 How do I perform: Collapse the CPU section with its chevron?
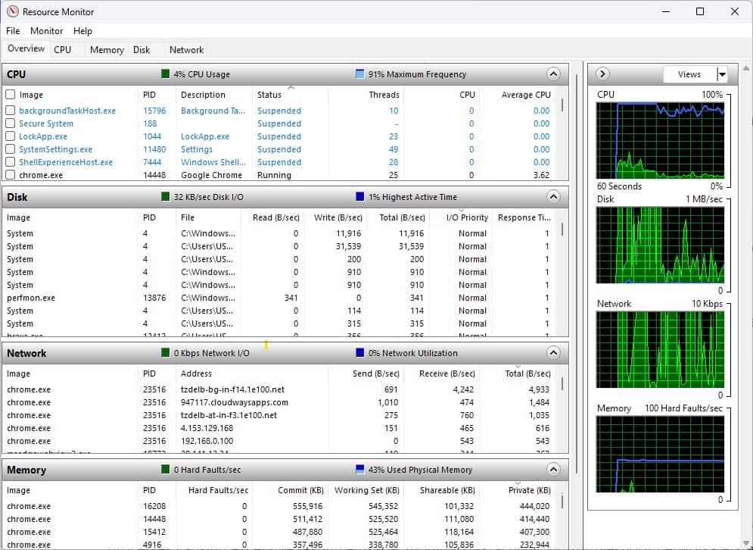(x=553, y=74)
